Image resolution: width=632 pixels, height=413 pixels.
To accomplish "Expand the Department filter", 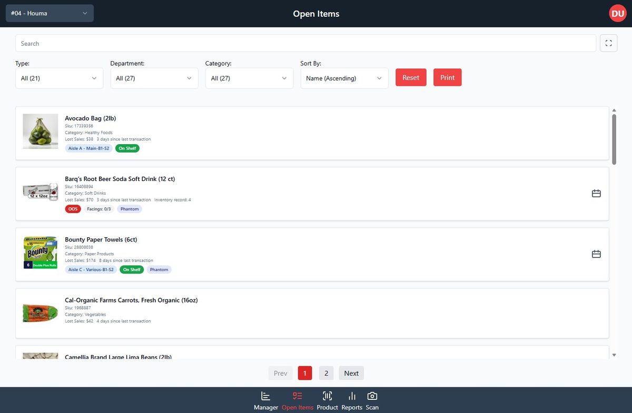I will point(154,77).
